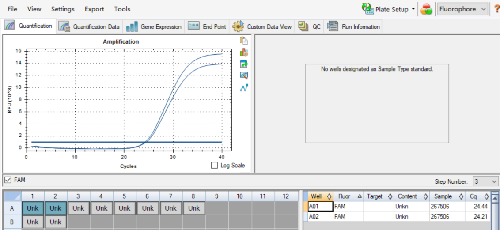Open the Settings menu
The image size is (500, 230).
(x=63, y=9)
